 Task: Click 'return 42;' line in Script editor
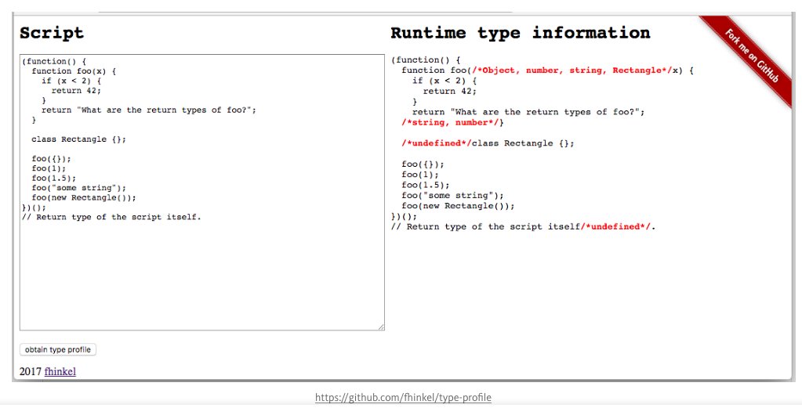76,90
